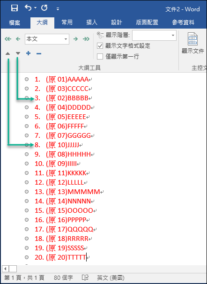Open the undo history dropdown arrow
The height and width of the screenshot is (284, 207).
(x=35, y=8)
